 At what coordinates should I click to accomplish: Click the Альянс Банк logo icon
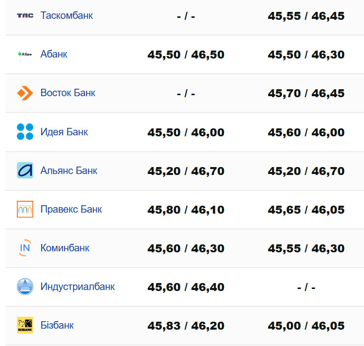click(x=25, y=171)
